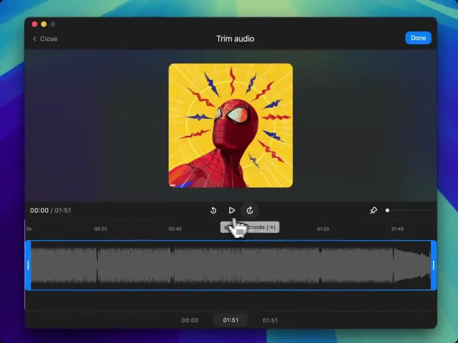Grab the left blue trim handle
The image size is (458, 343).
(28, 265)
